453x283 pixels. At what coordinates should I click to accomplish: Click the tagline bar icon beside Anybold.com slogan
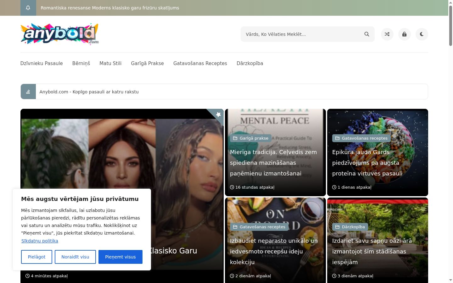pyautogui.click(x=28, y=92)
